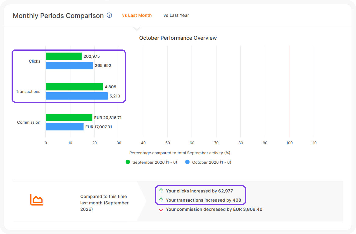Click the Transactions axis label
Viewport: 356px width, 234px height.
[28, 91]
